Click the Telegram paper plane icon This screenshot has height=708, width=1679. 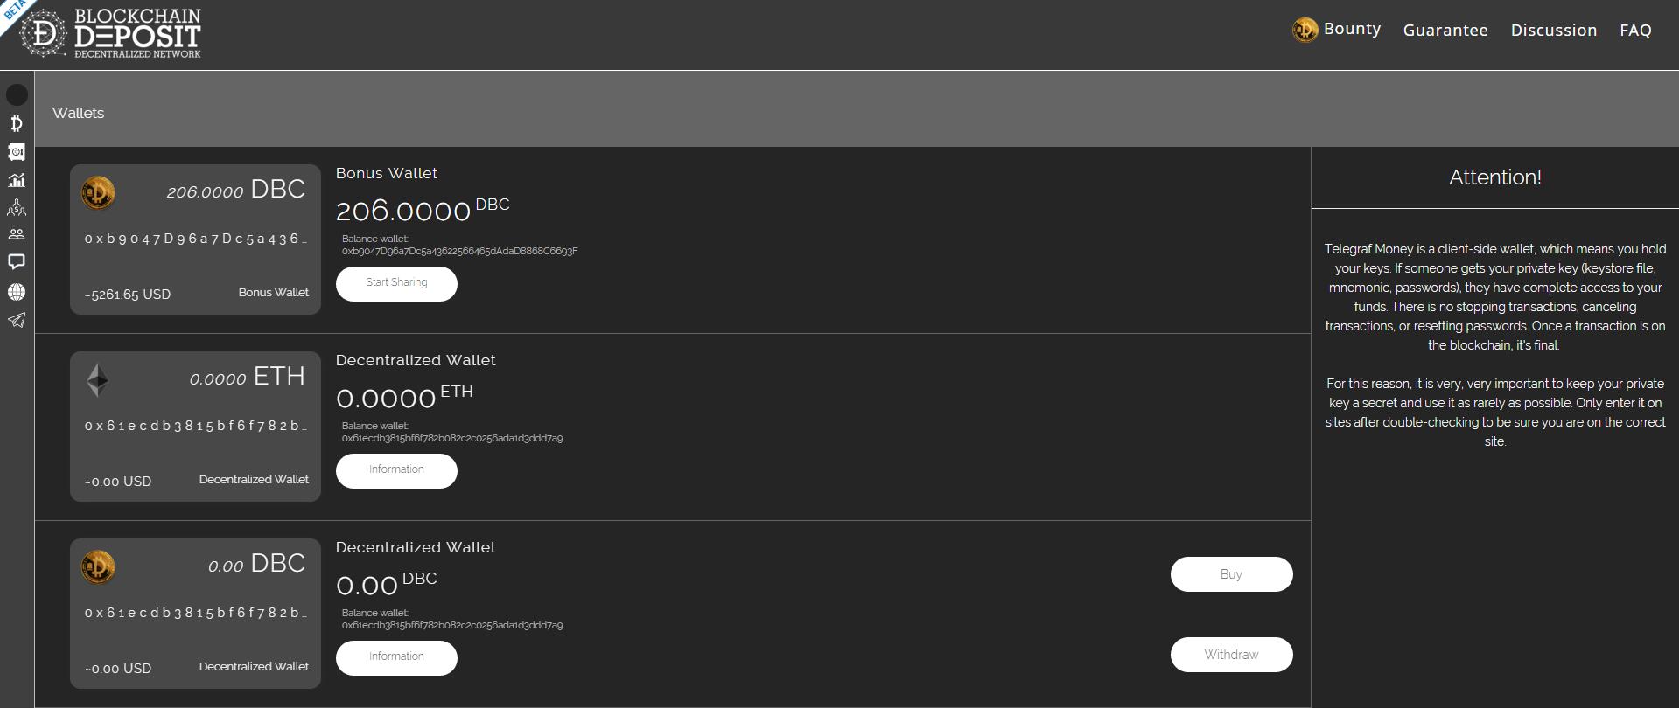[17, 320]
